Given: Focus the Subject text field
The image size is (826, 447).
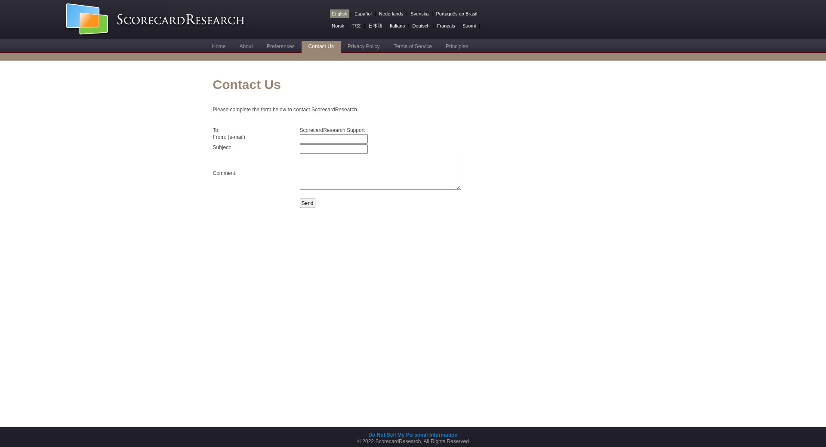Looking at the screenshot, I should click(333, 149).
